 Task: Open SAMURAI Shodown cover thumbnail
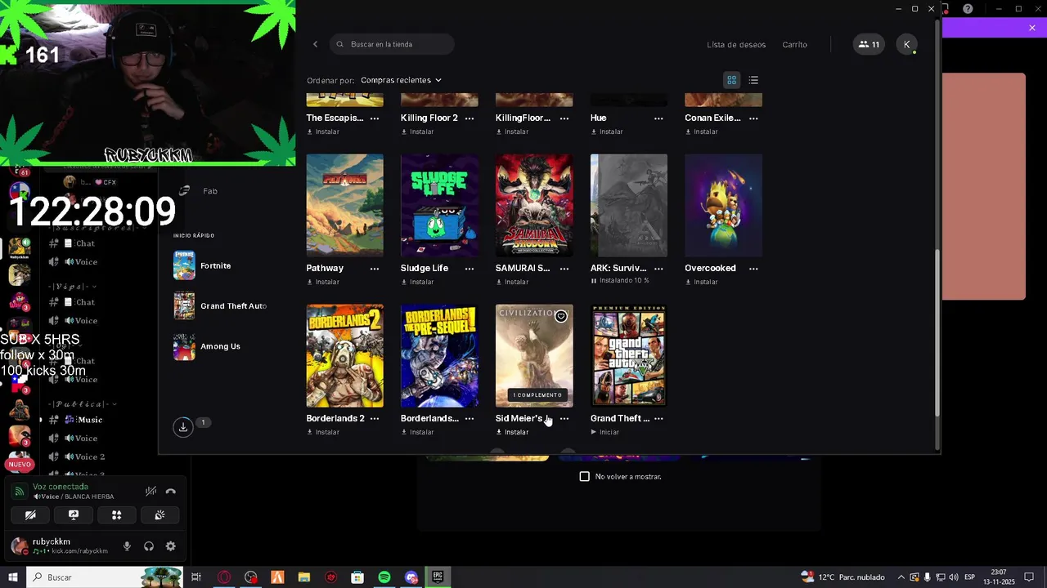pos(534,206)
